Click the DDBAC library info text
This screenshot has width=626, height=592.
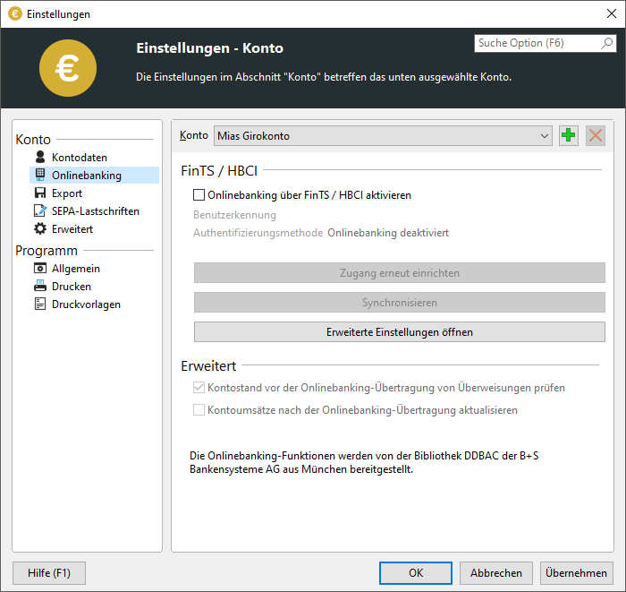(364, 462)
